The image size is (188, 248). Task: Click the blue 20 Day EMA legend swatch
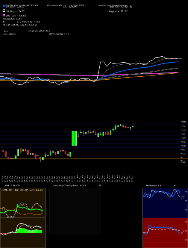pos(4,6)
